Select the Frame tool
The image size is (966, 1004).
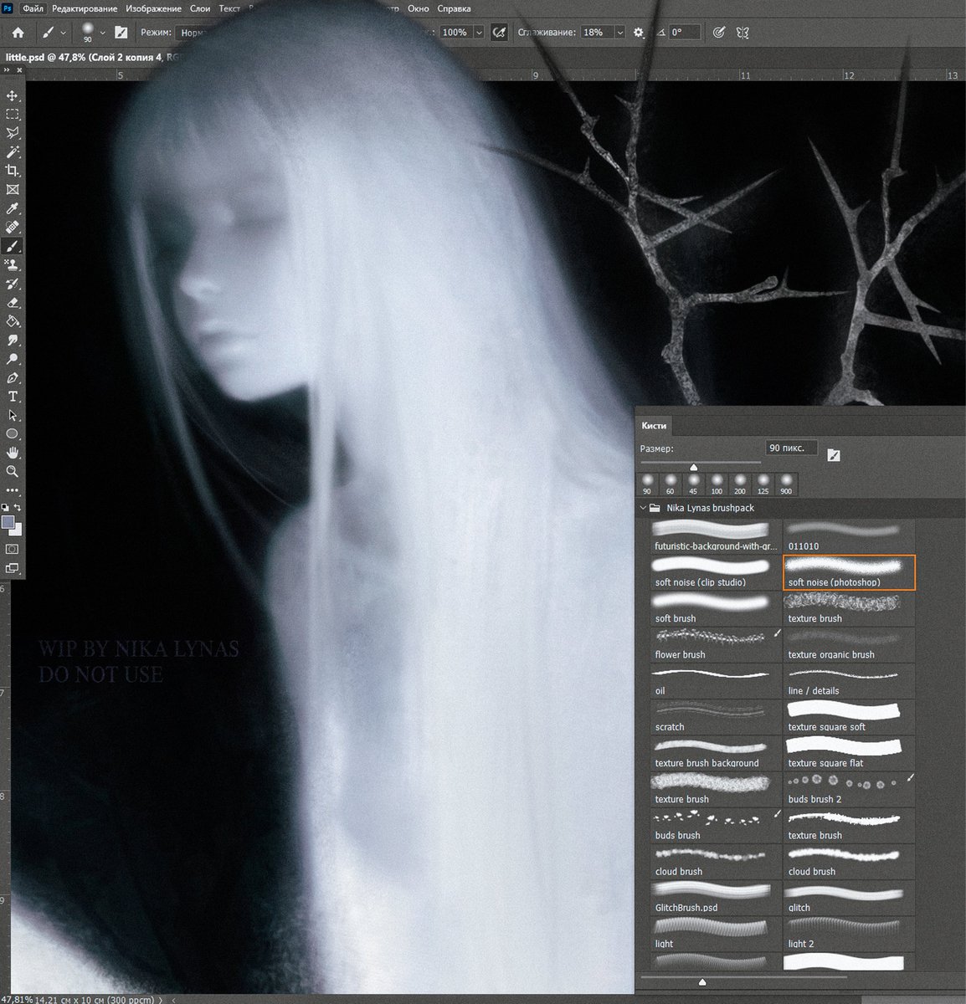click(13, 190)
